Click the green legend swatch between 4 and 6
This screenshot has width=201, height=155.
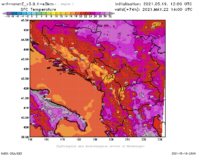pos(43,14)
